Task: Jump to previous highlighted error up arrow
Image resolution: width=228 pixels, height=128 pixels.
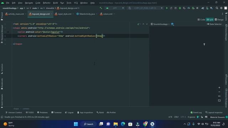Action: pos(143,24)
